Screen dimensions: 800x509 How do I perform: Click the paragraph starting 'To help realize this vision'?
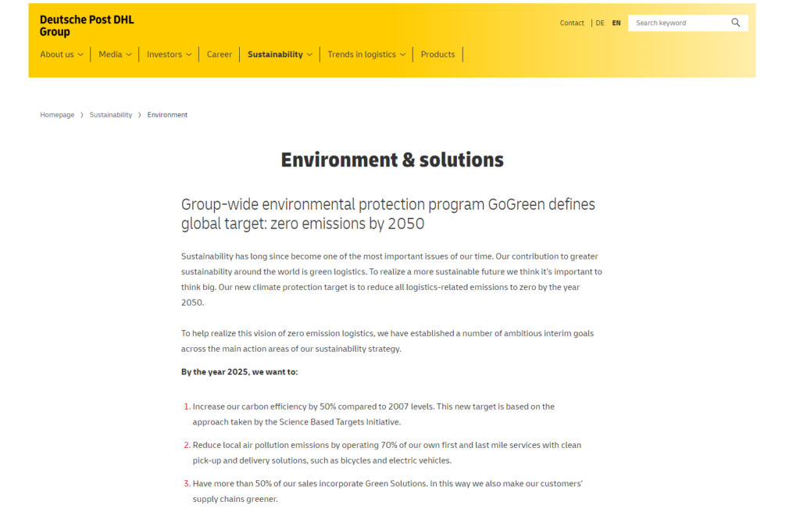pyautogui.click(x=387, y=341)
